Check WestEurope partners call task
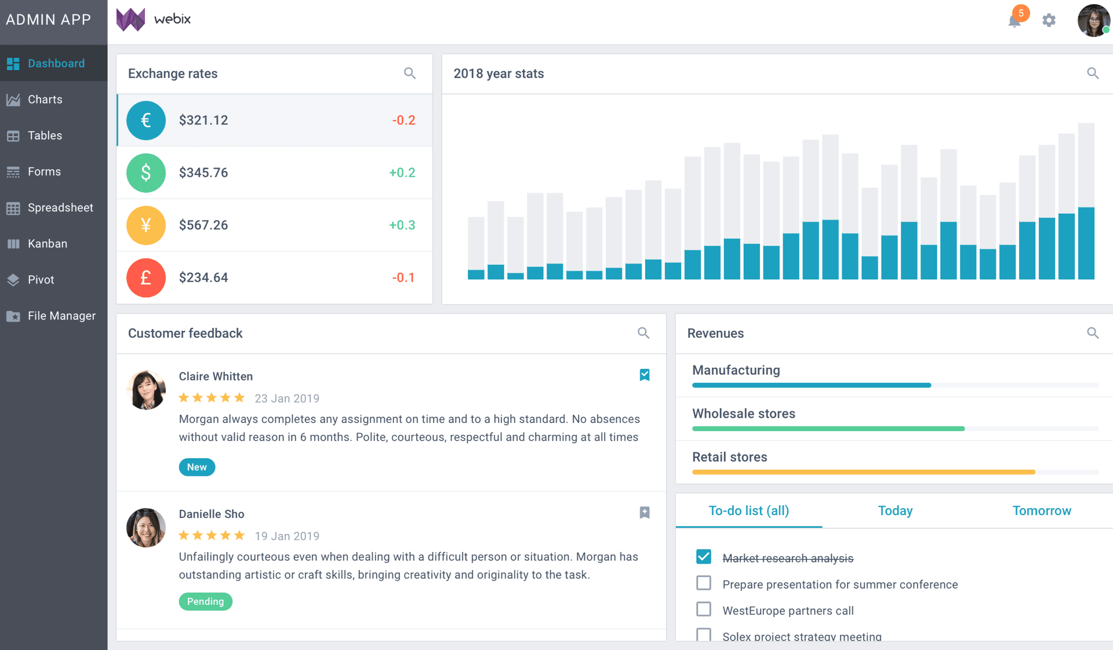This screenshot has width=1113, height=650. (x=704, y=609)
